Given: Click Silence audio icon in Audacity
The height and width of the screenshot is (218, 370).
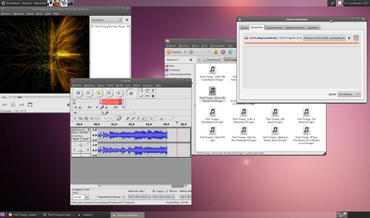Looking at the screenshot, I should tap(97, 119).
